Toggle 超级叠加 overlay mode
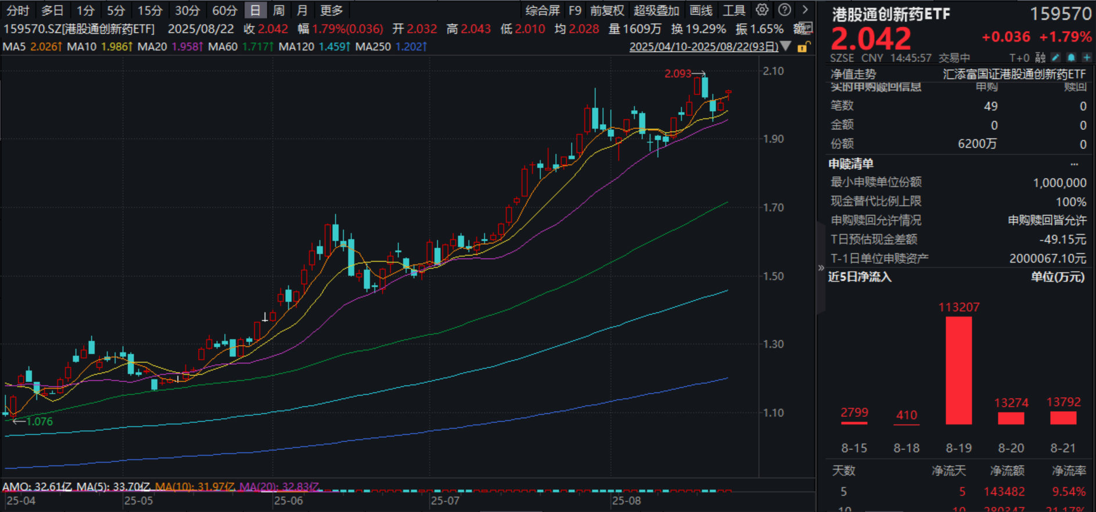Screen dimensions: 1096x512 656,10
